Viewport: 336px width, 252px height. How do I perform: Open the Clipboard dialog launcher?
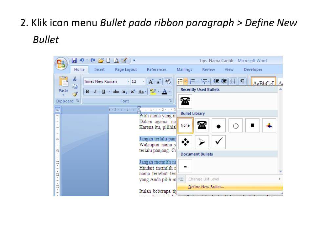pos(78,101)
